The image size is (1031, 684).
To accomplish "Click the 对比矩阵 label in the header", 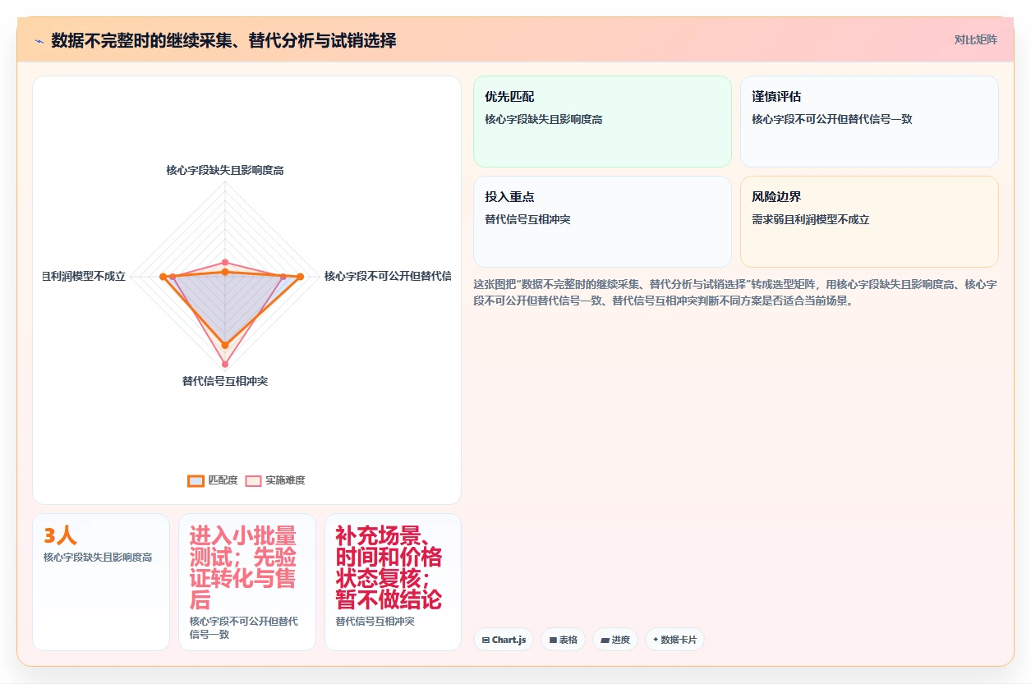I will (976, 39).
